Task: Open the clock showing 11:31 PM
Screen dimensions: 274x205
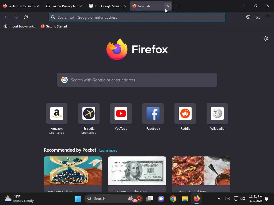Action: pos(256,199)
